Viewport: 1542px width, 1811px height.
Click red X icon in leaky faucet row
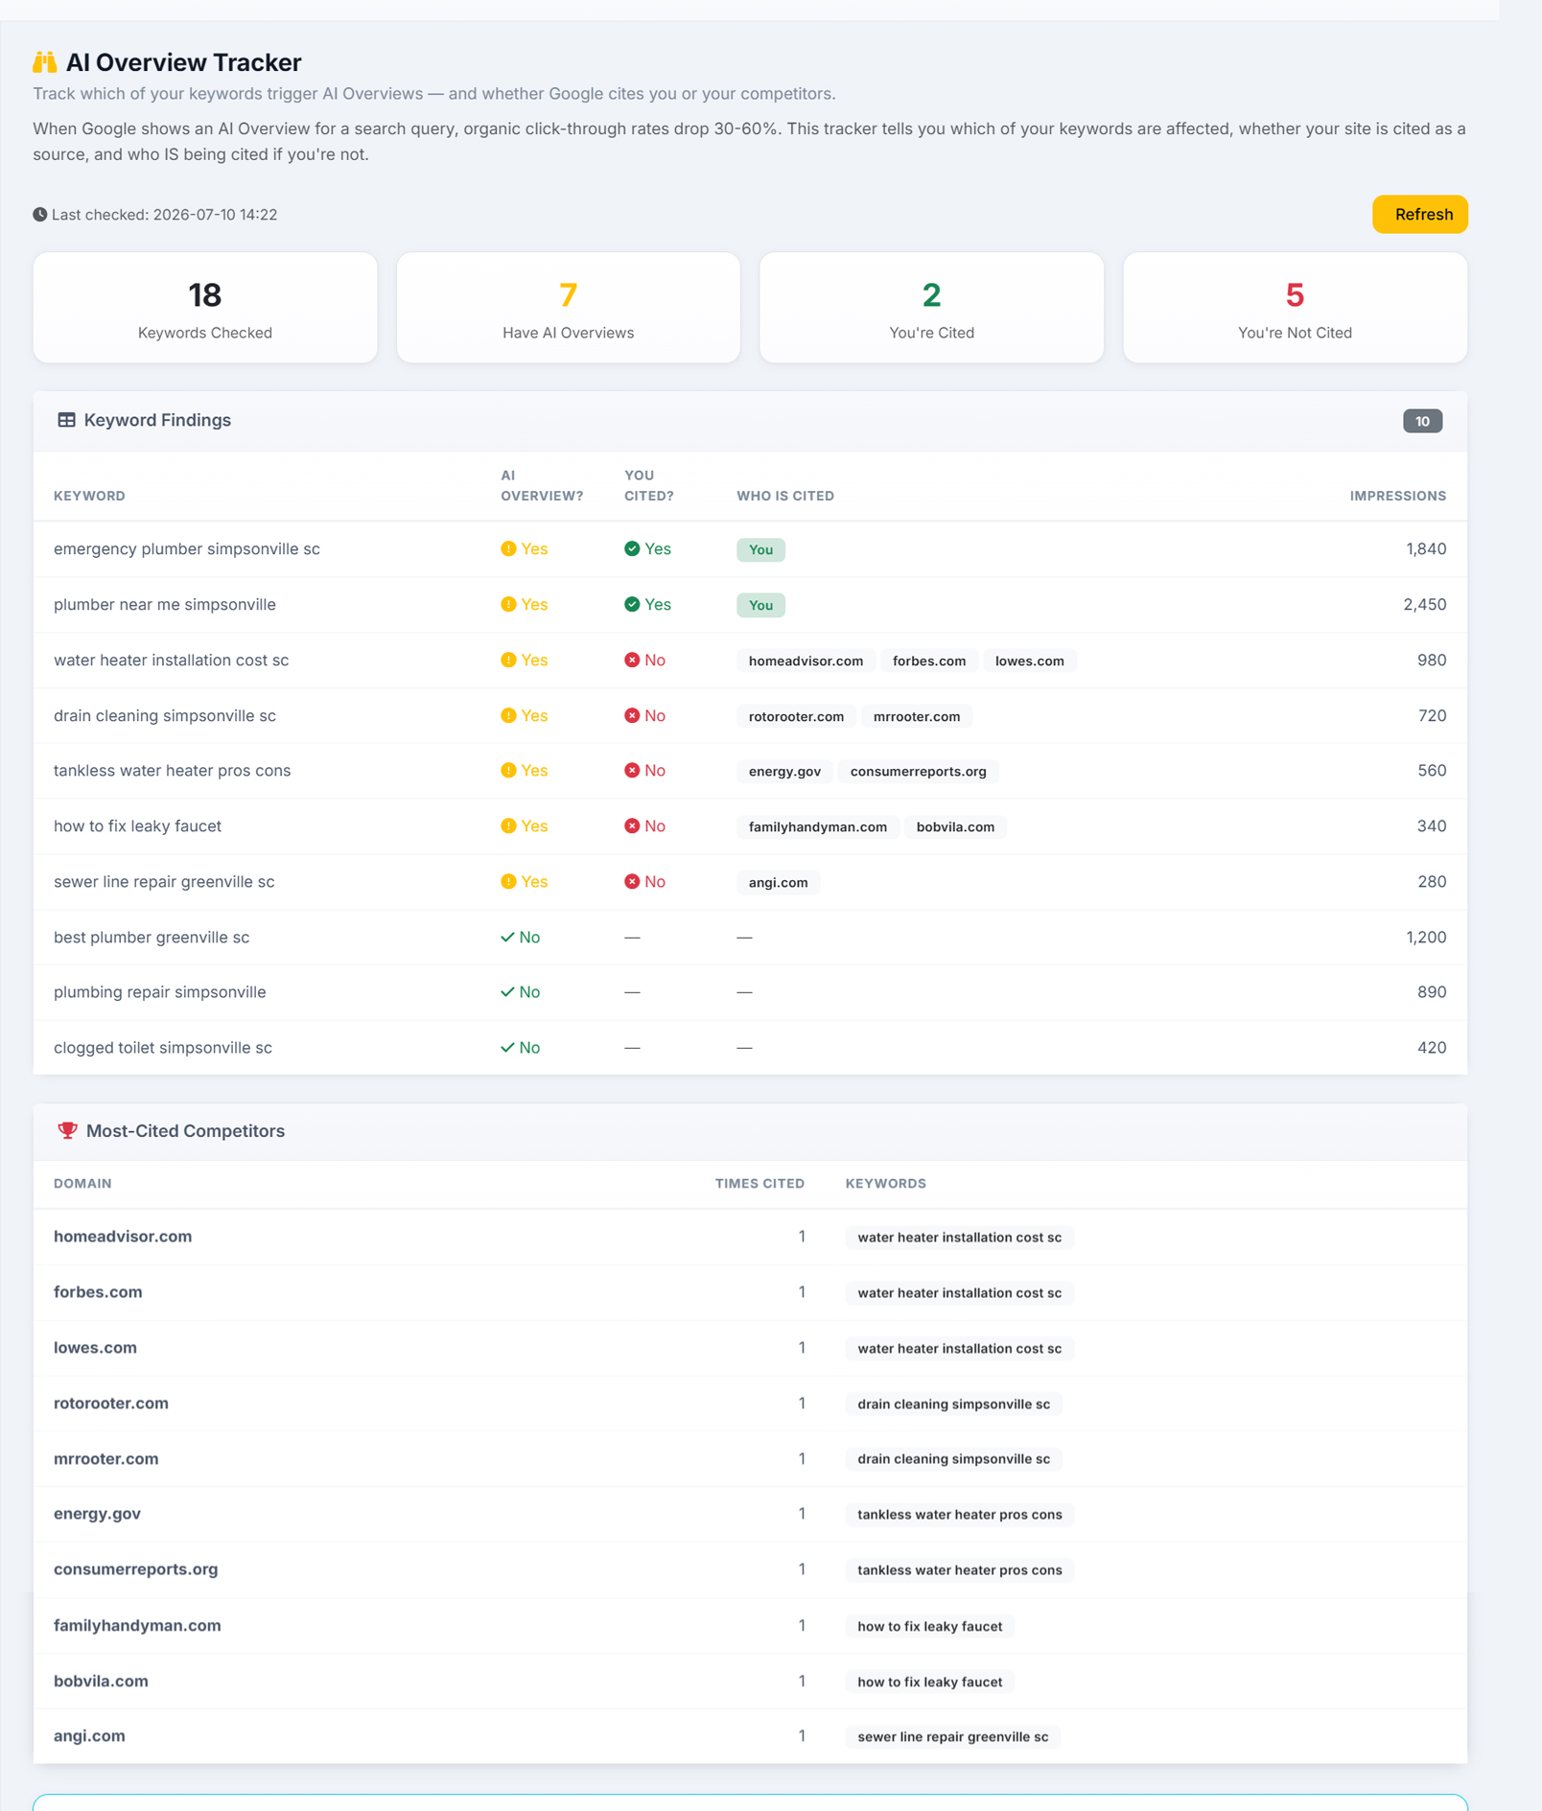(632, 825)
